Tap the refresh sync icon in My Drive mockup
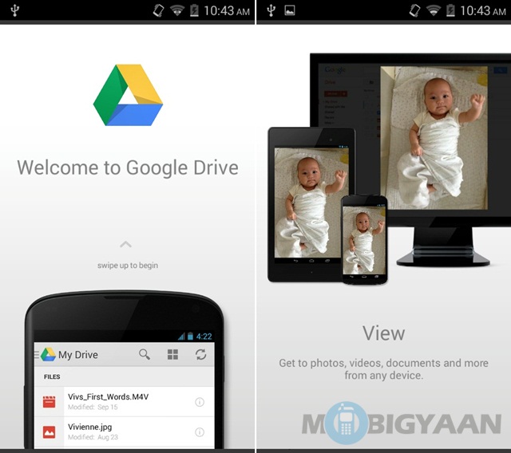This screenshot has height=453, width=511. click(x=200, y=354)
